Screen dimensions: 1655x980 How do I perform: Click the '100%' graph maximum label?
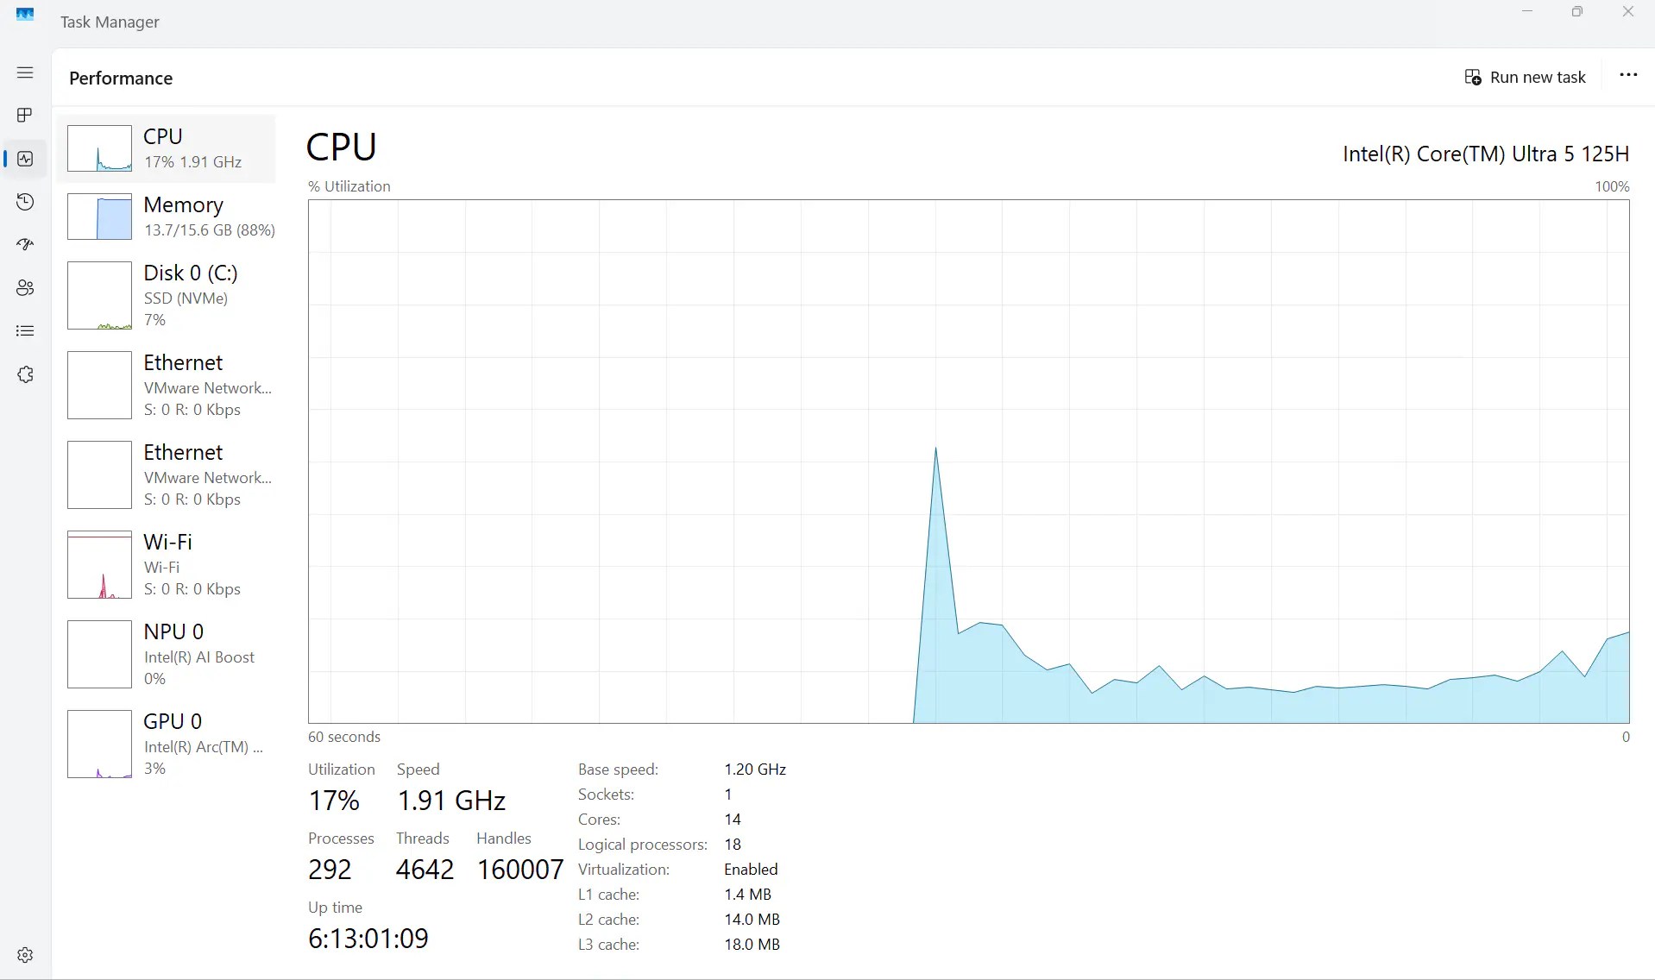(1612, 186)
